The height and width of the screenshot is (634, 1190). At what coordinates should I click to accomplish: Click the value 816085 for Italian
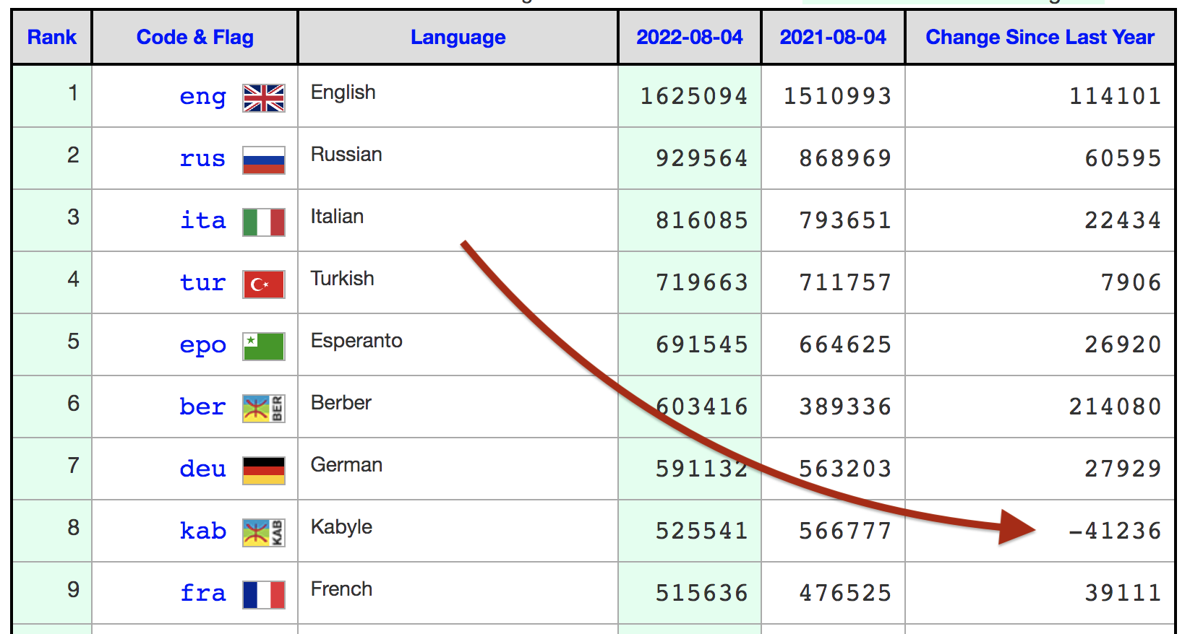click(702, 220)
